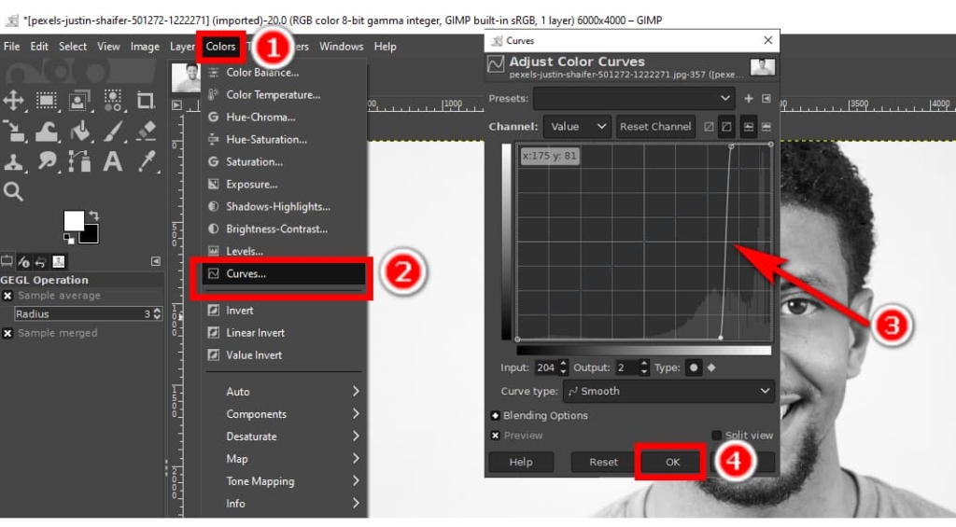Open the Undo History tab
956x527 pixels.
point(41,262)
